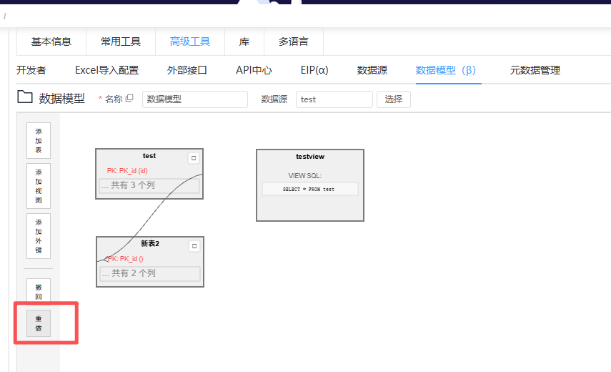Screen dimensions: 611x372
Task: Go to the 外部接口 sub-tab
Action: click(187, 70)
